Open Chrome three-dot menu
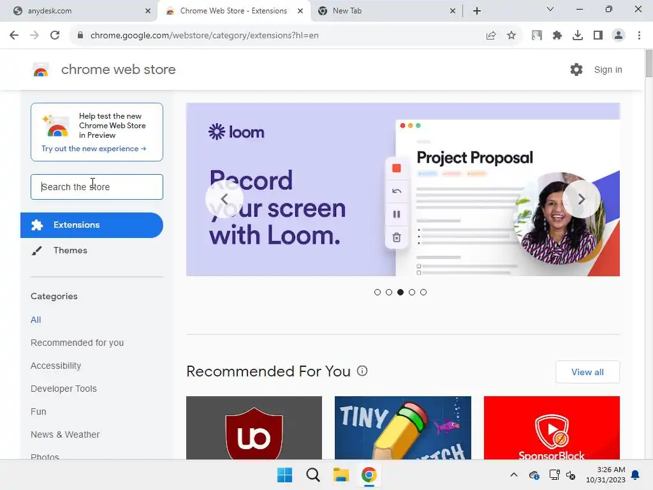 pyautogui.click(x=639, y=36)
